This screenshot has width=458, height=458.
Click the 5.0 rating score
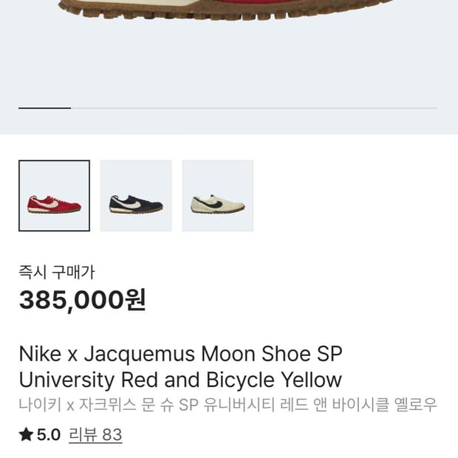[x=49, y=435]
